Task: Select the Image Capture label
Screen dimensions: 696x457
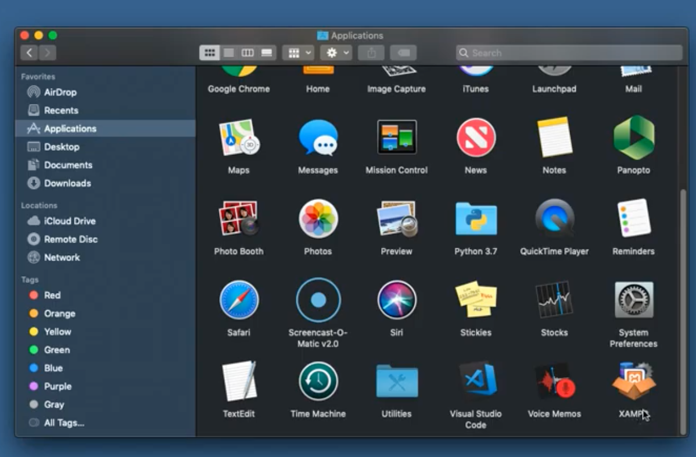Action: [396, 89]
